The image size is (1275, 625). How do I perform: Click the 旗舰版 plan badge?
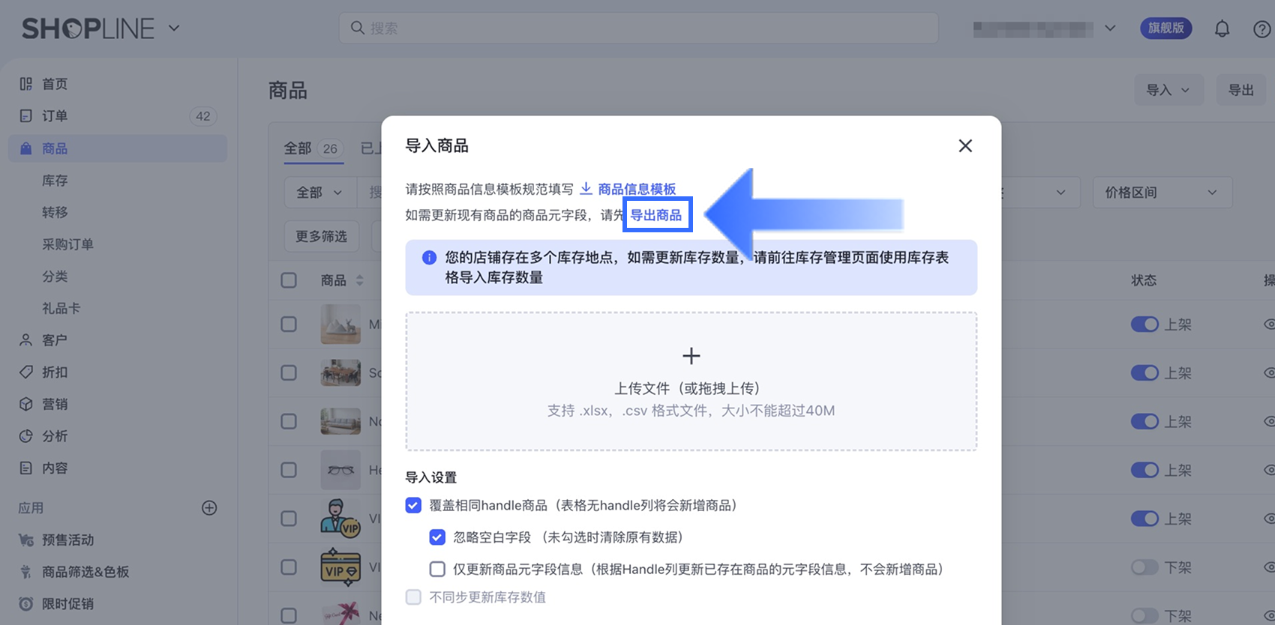pos(1165,28)
